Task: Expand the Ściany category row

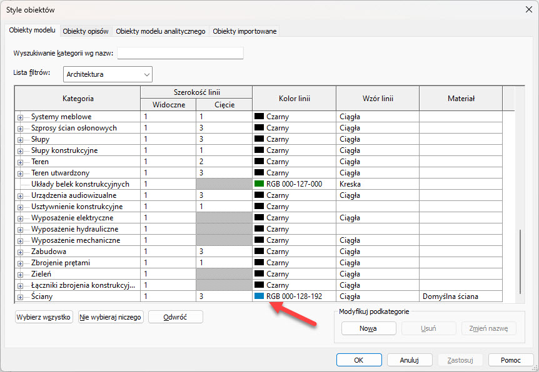Action: [21, 296]
